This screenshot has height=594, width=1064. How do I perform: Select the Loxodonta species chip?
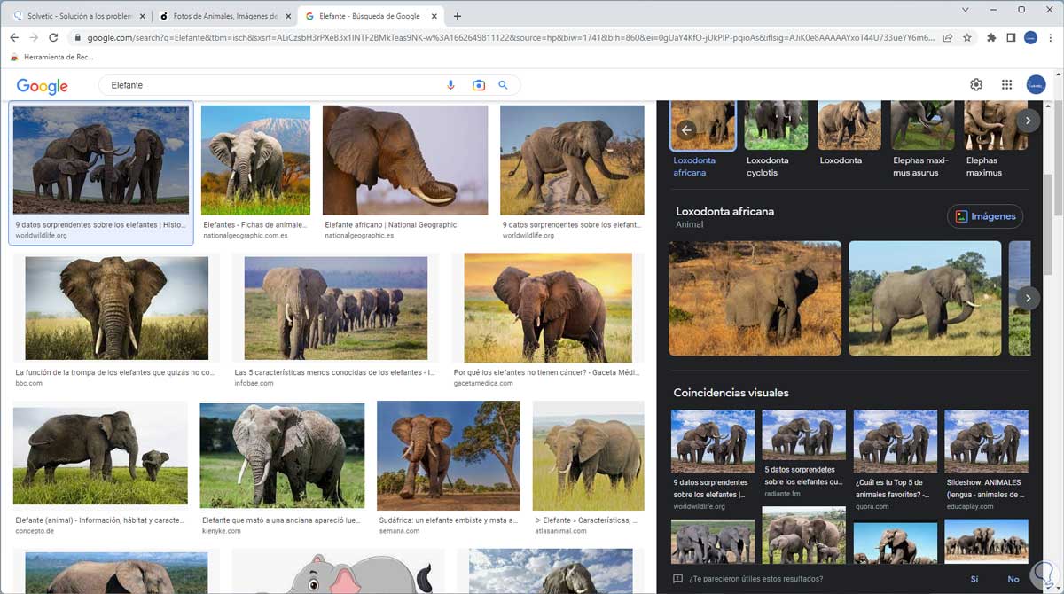pos(849,135)
